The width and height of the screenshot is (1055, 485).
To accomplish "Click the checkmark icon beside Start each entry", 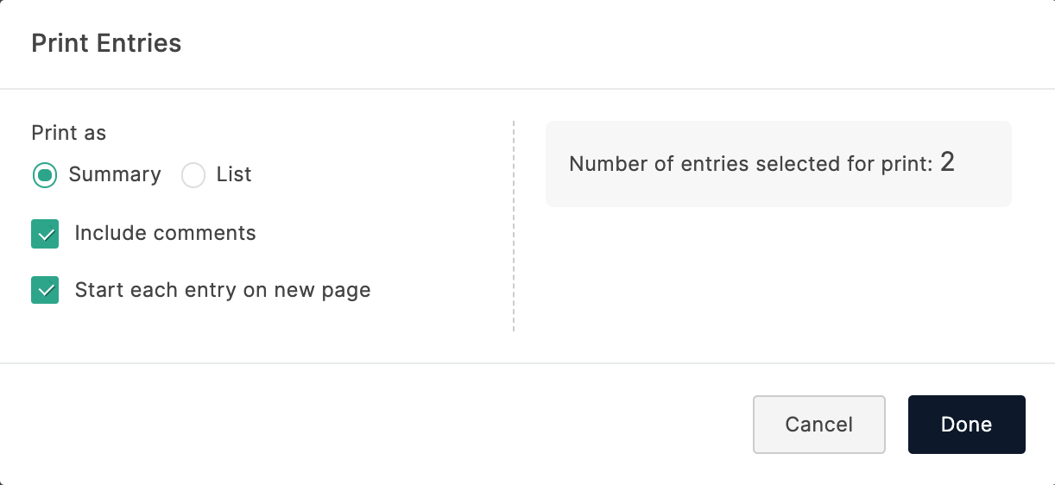I will [45, 291].
